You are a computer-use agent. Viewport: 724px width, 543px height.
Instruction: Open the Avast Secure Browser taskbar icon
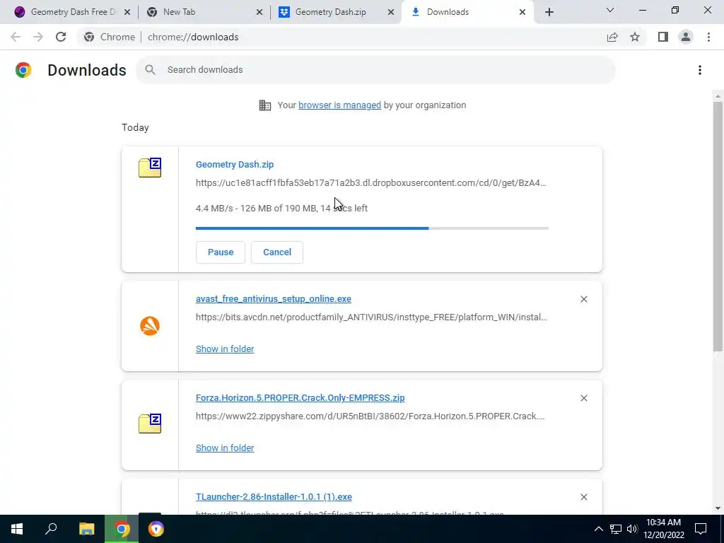[156, 529]
